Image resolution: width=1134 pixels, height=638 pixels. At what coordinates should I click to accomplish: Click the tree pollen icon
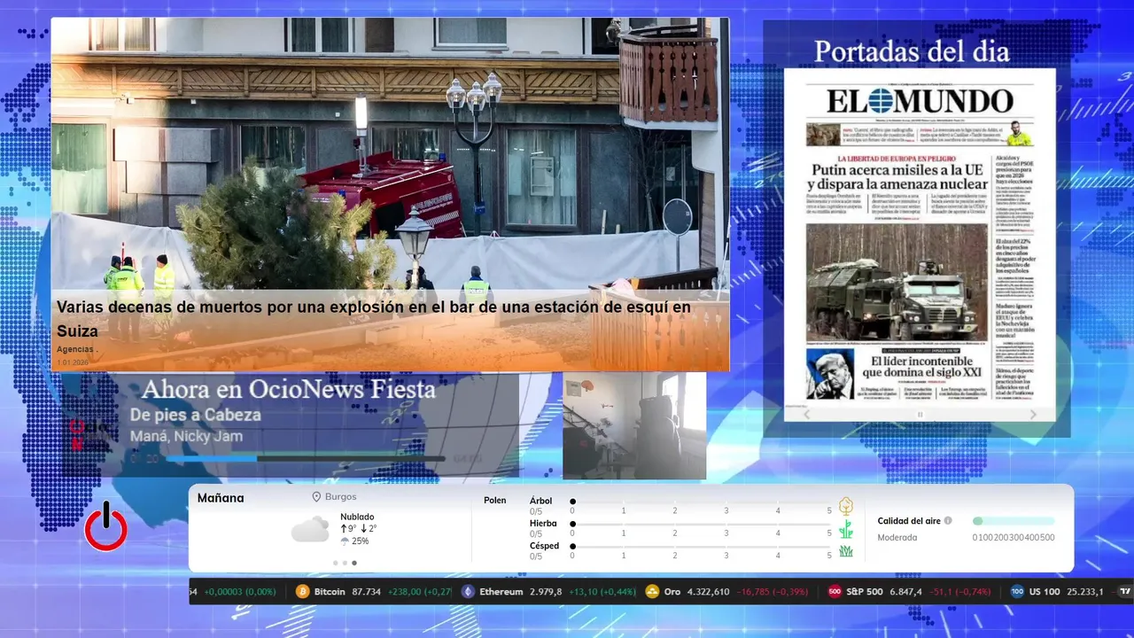(846, 506)
